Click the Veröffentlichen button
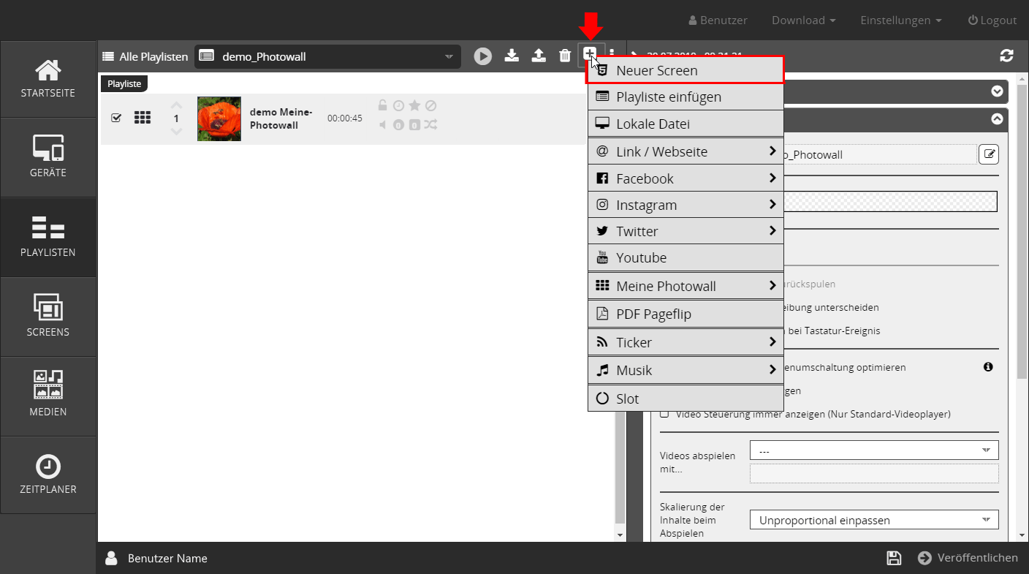The height and width of the screenshot is (574, 1029). pos(968,558)
